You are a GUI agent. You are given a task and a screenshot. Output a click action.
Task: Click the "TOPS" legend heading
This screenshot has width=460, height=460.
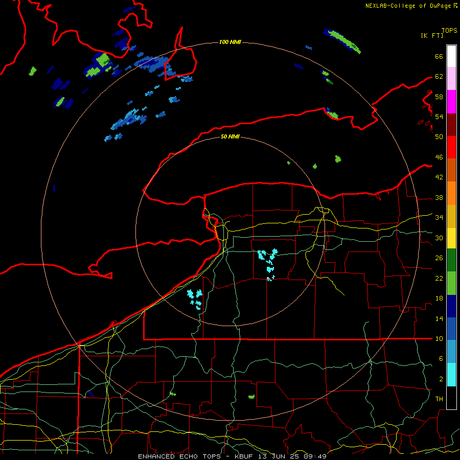(x=449, y=31)
